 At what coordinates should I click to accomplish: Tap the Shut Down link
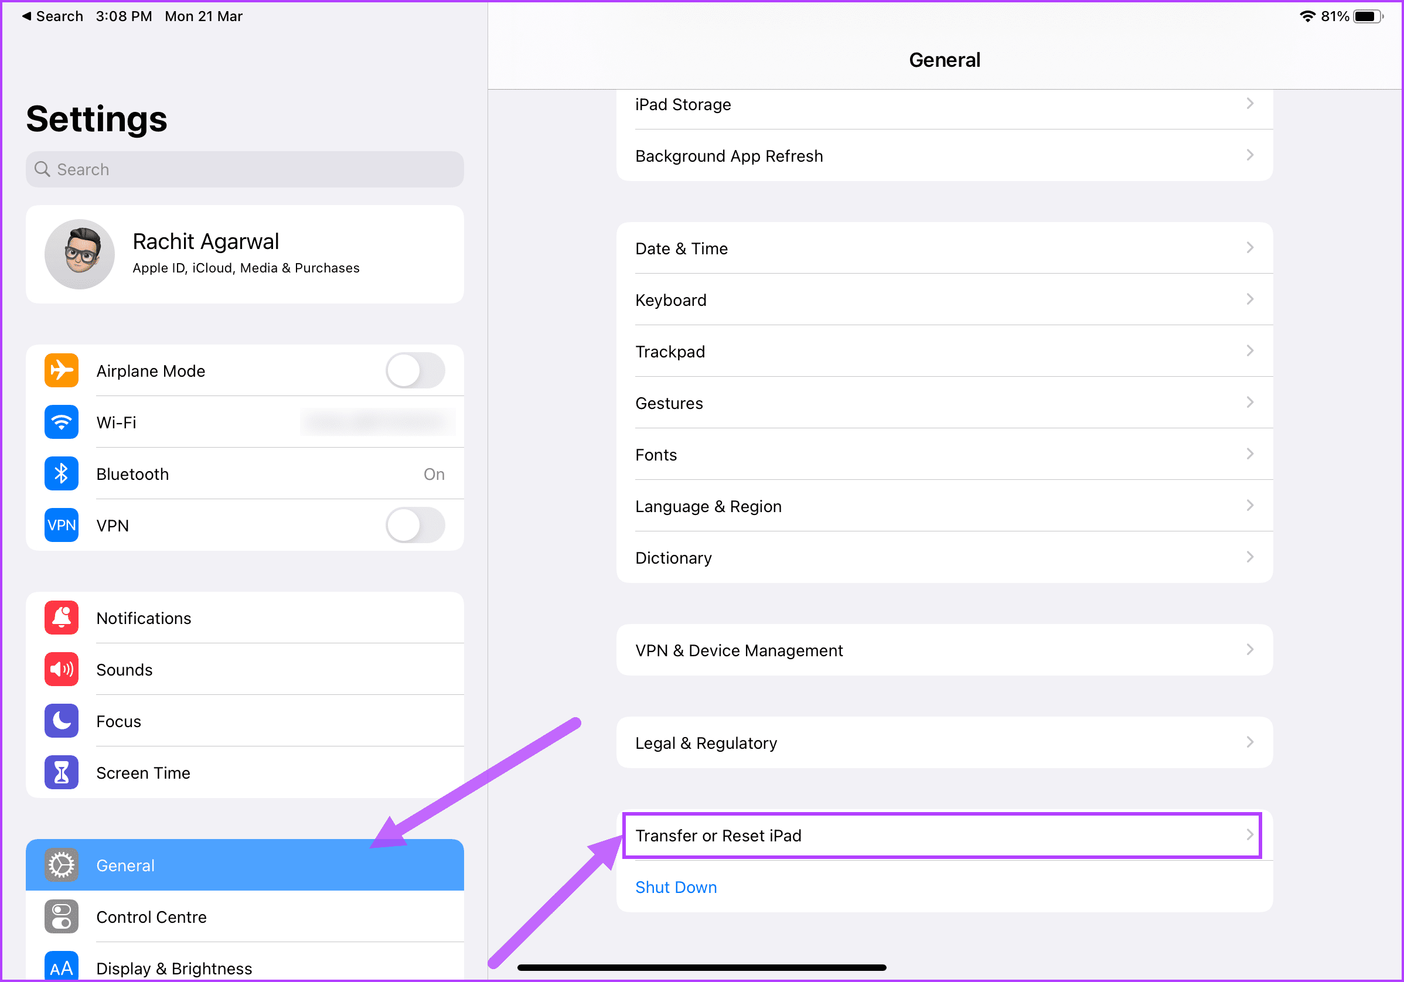[x=676, y=887]
